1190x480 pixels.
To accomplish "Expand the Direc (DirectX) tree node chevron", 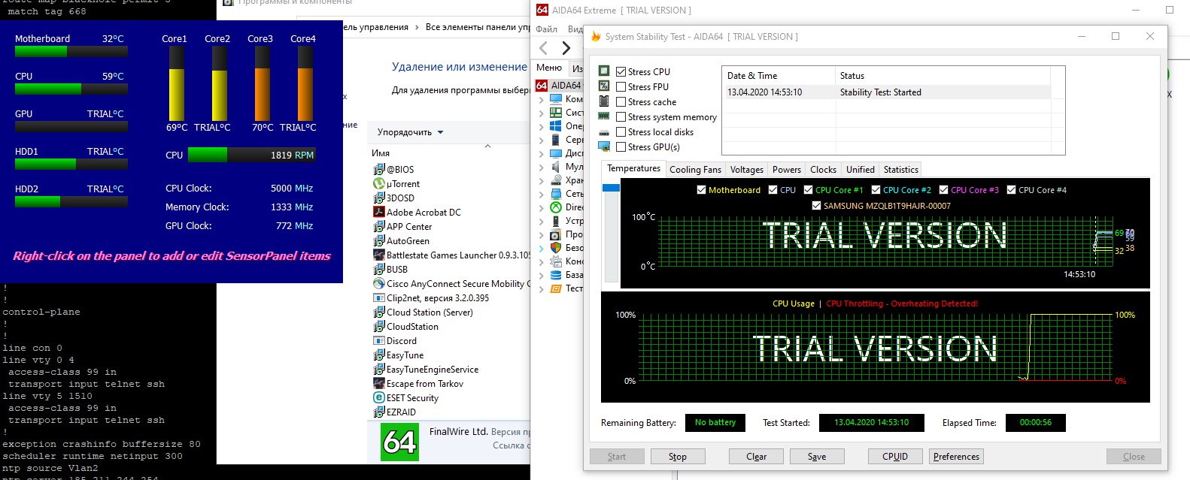I will click(541, 207).
